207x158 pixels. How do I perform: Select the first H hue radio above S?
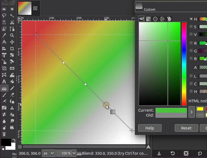coord(191,19)
